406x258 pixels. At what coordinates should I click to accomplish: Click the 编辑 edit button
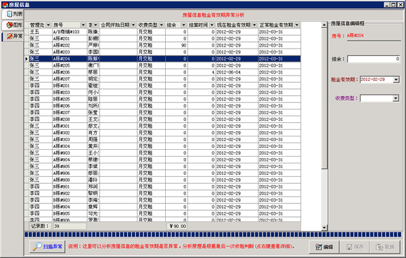pos(324,247)
